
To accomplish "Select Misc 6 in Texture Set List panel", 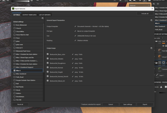I will pyautogui.click(x=161, y=23).
